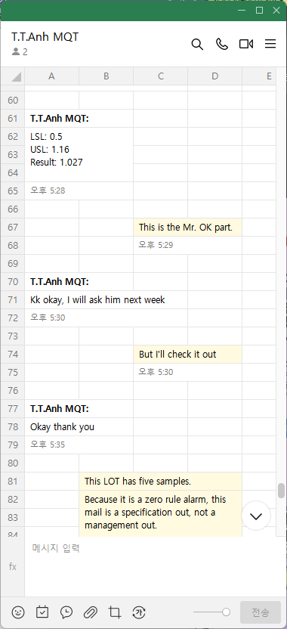Click the chat scrollbar thumb

(282, 490)
